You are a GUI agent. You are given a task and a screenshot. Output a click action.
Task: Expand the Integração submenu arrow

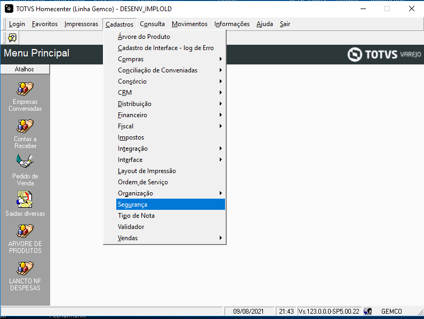pyautogui.click(x=221, y=149)
